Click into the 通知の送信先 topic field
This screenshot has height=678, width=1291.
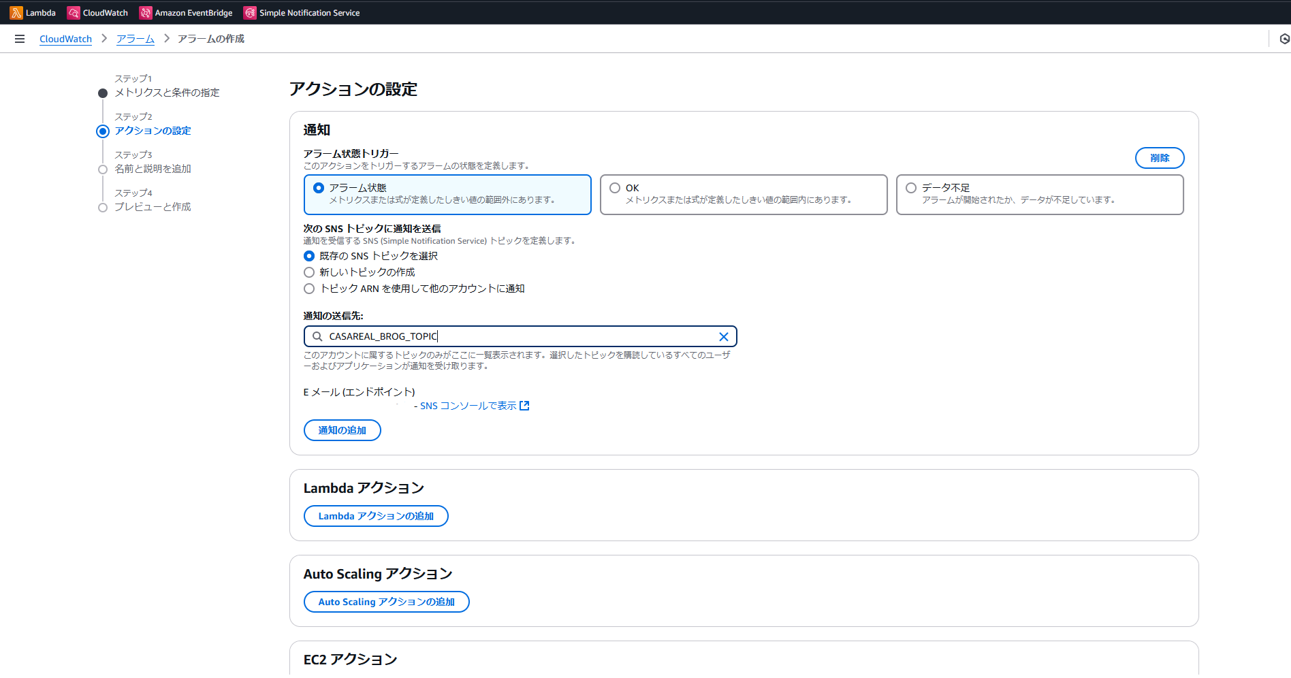(520, 336)
